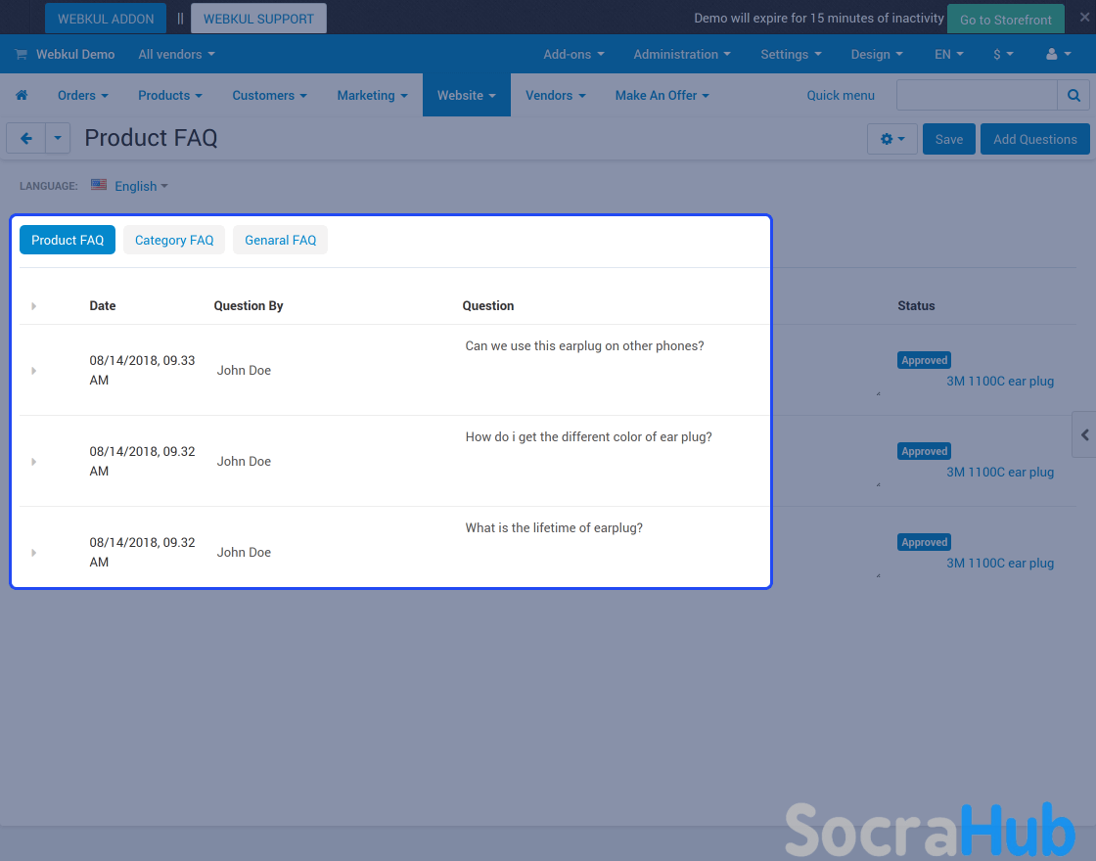Expand the right sidebar chevron
The width and height of the screenshot is (1096, 861).
click(1084, 434)
